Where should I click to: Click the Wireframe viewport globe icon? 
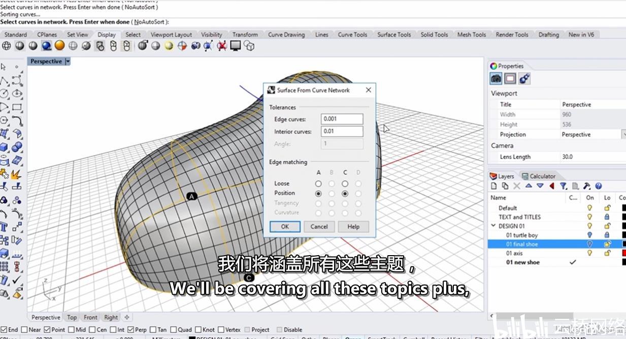[7, 46]
